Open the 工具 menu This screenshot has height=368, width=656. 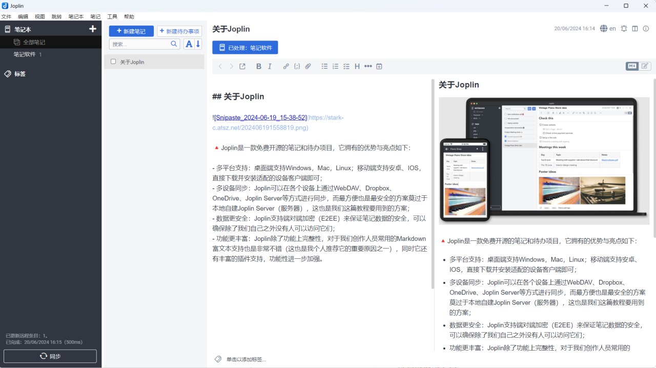click(x=112, y=16)
